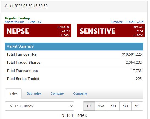This screenshot has width=150, height=119.
Task: Open the NEPSE Index dropdown
Action: coord(40,106)
